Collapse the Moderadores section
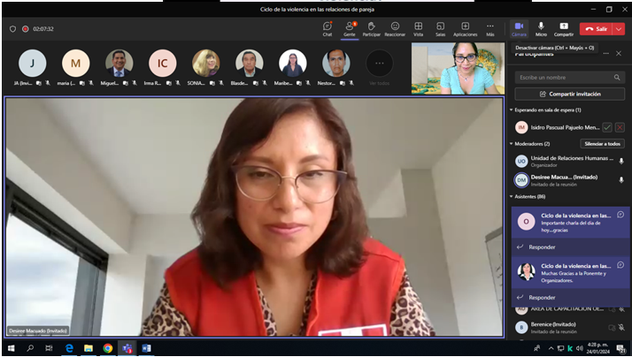The height and width of the screenshot is (357, 632). 512,144
